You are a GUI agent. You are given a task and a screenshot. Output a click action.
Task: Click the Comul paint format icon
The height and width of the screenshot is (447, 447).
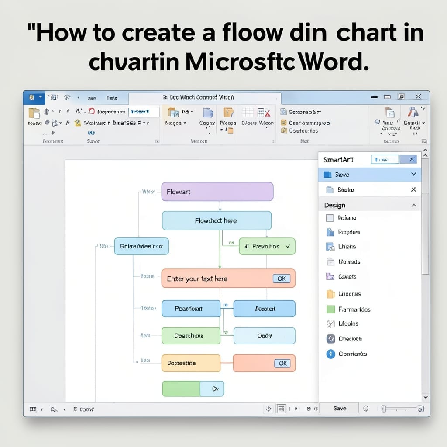(413, 112)
